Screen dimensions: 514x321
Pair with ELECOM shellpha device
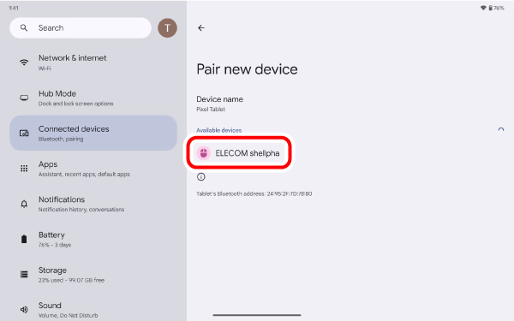[x=239, y=153]
